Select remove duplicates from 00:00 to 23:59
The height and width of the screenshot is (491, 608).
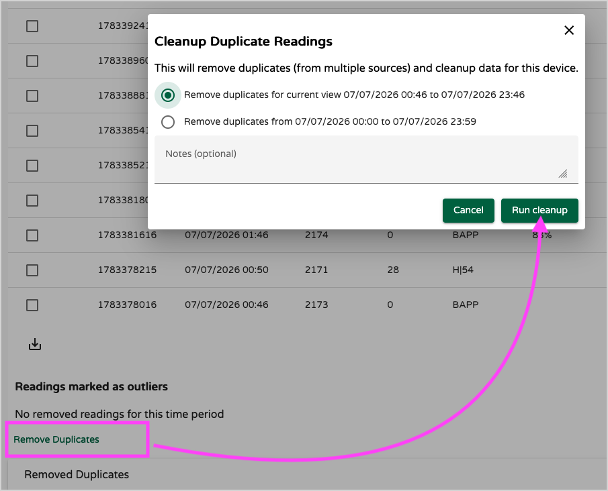[x=168, y=122]
